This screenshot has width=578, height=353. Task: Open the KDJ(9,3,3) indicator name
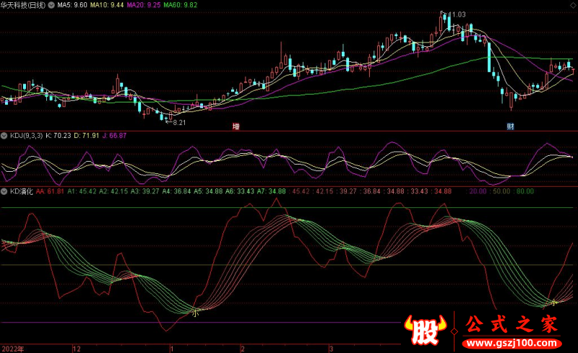coord(25,135)
